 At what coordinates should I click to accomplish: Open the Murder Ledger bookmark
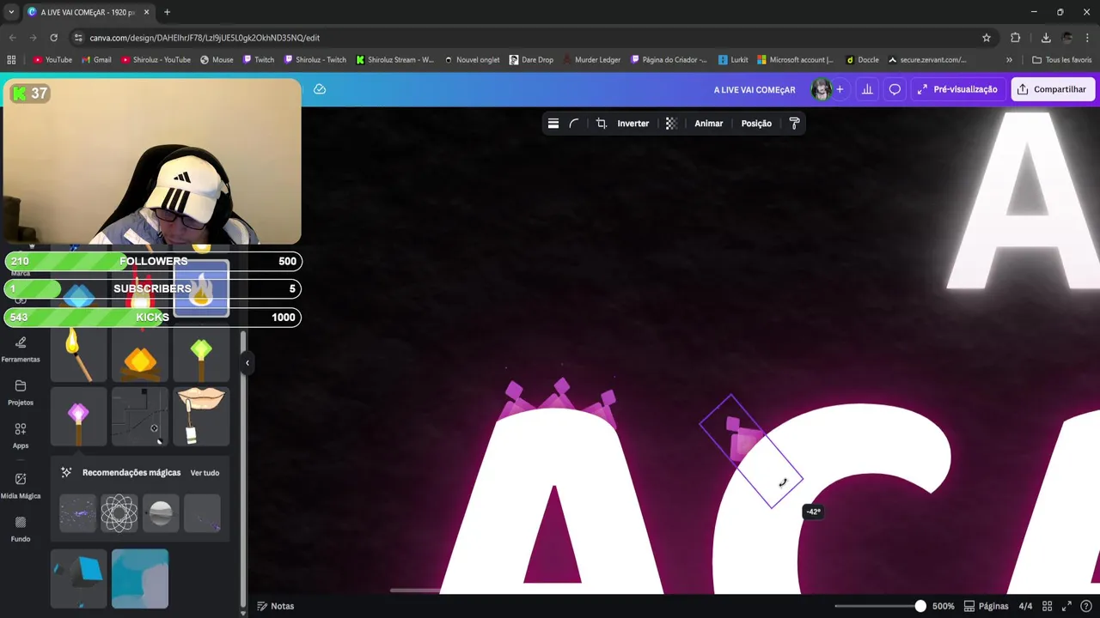click(591, 60)
